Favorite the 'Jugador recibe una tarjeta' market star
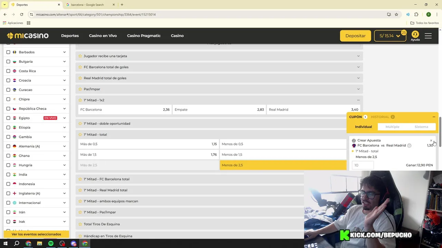Viewport: 442px width, 248px height. (x=80, y=56)
